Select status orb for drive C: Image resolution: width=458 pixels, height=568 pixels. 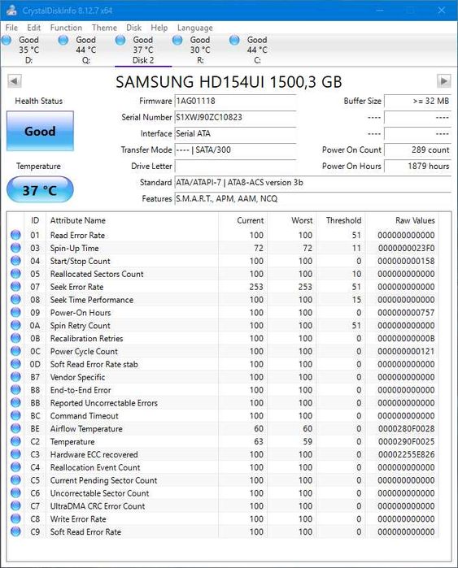click(234, 40)
